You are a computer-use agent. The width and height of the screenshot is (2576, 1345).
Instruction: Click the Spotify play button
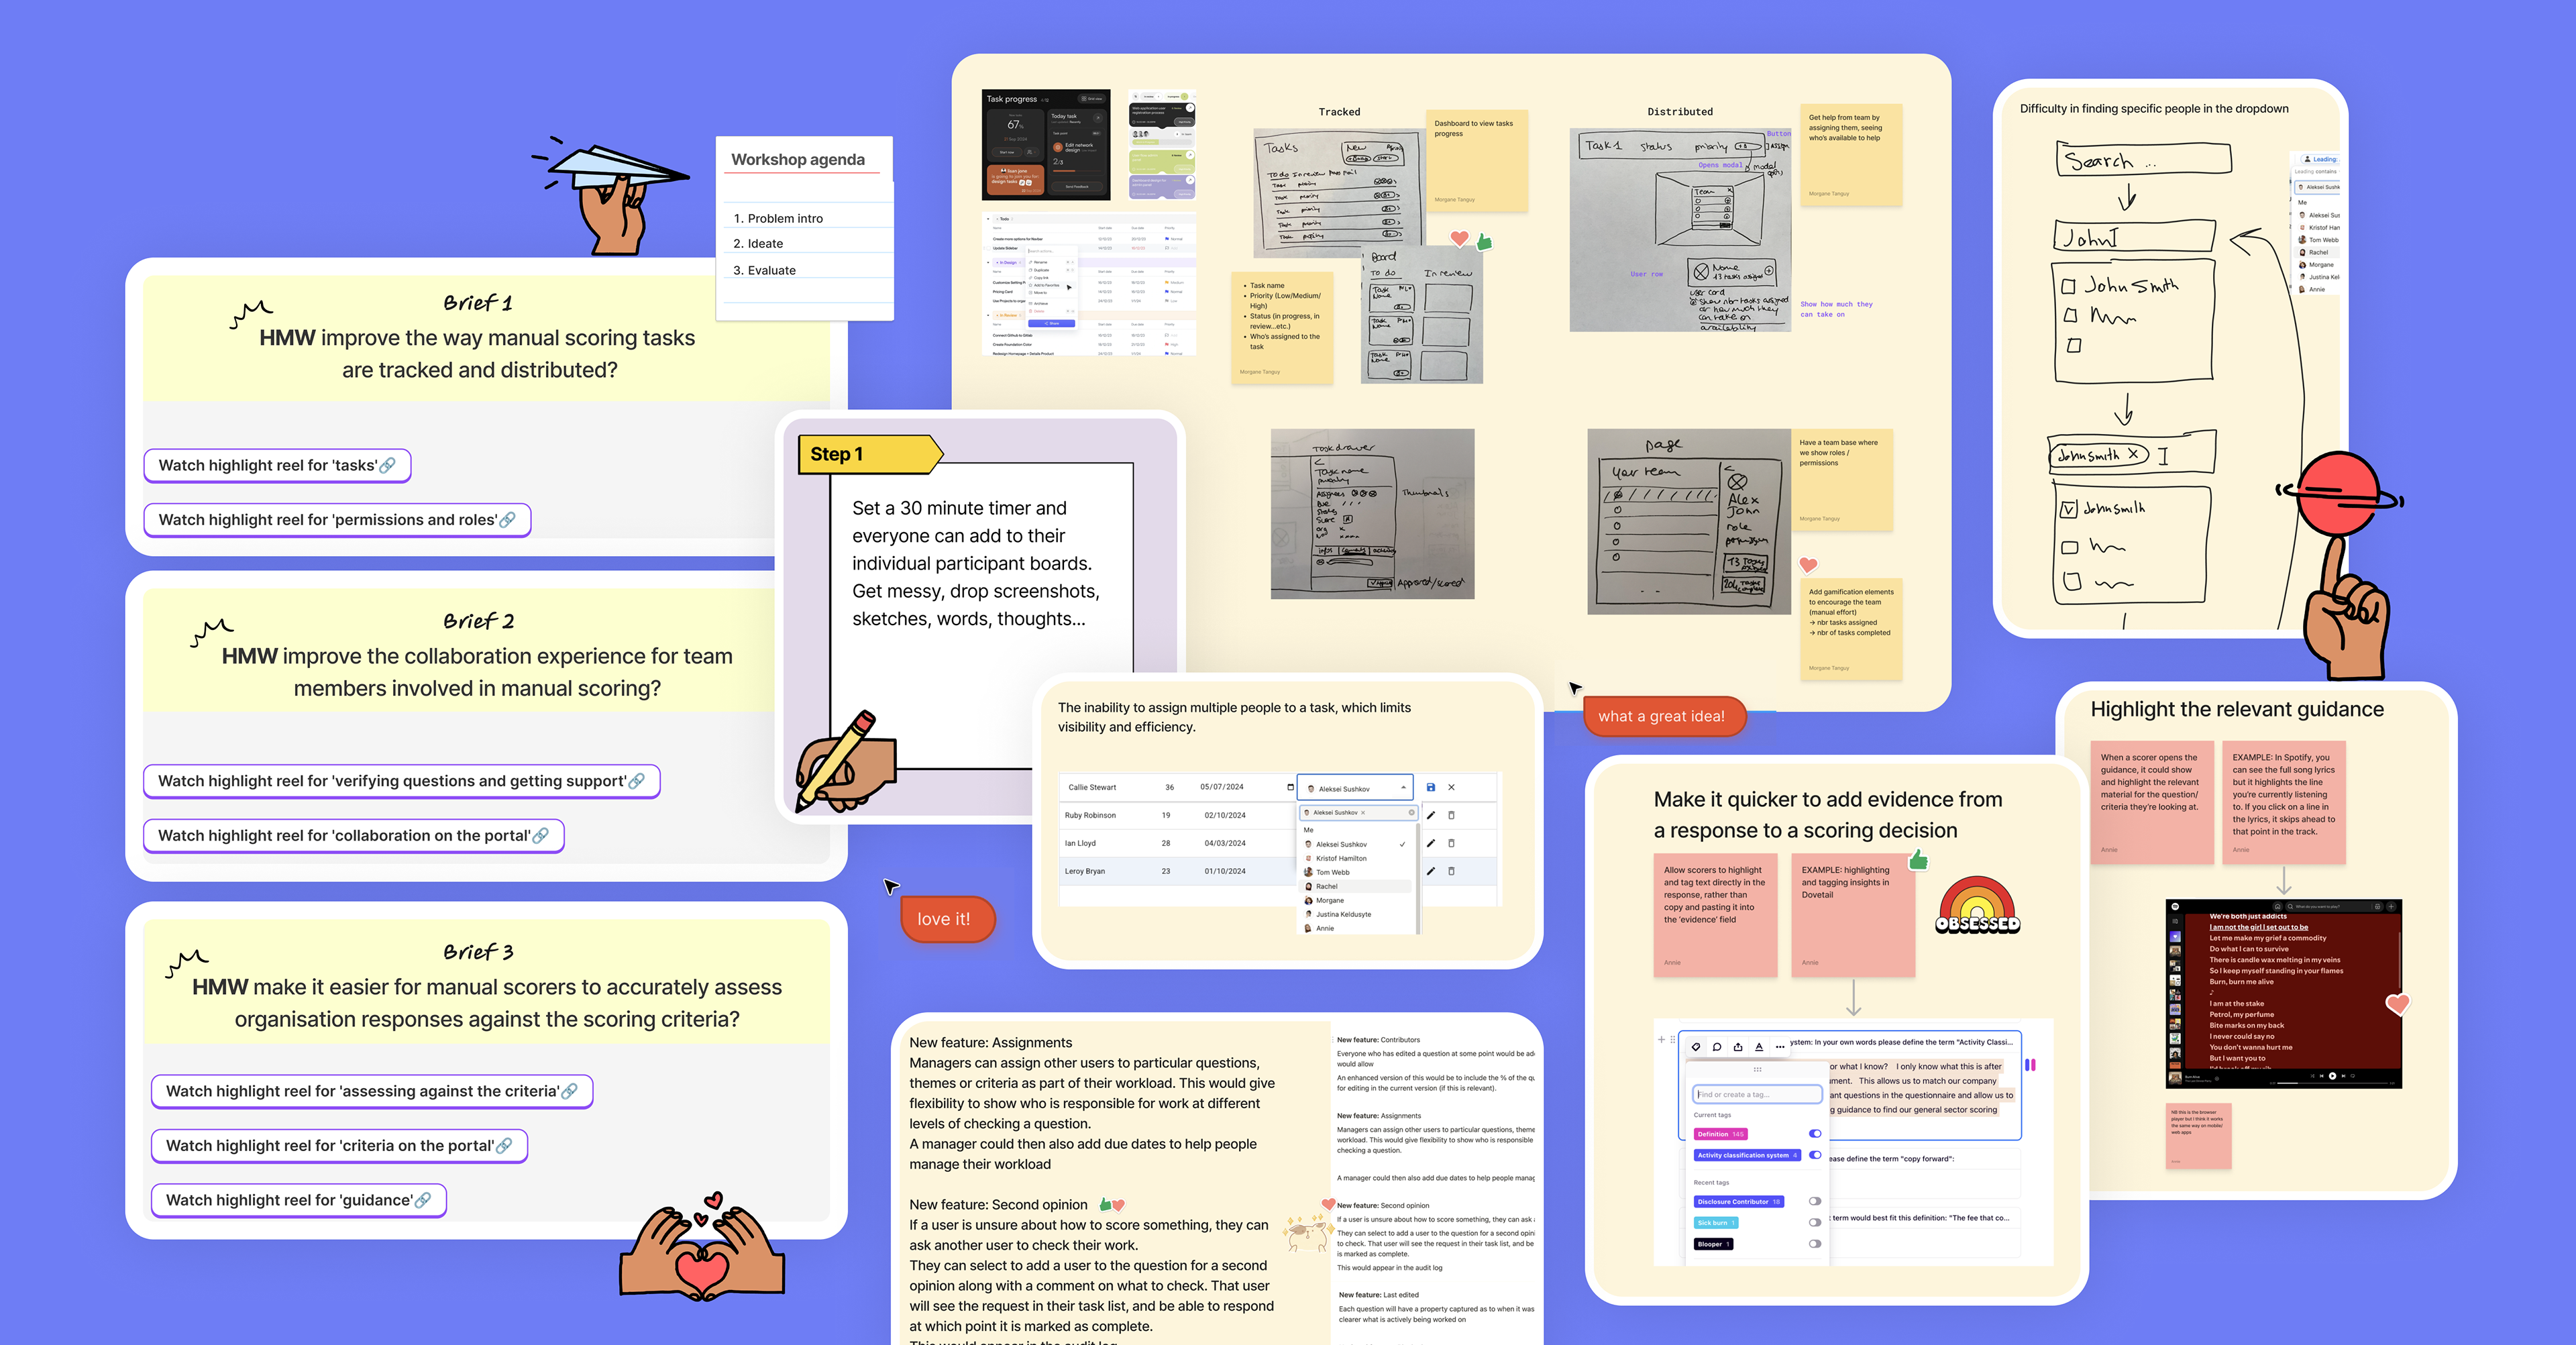tap(2333, 1076)
